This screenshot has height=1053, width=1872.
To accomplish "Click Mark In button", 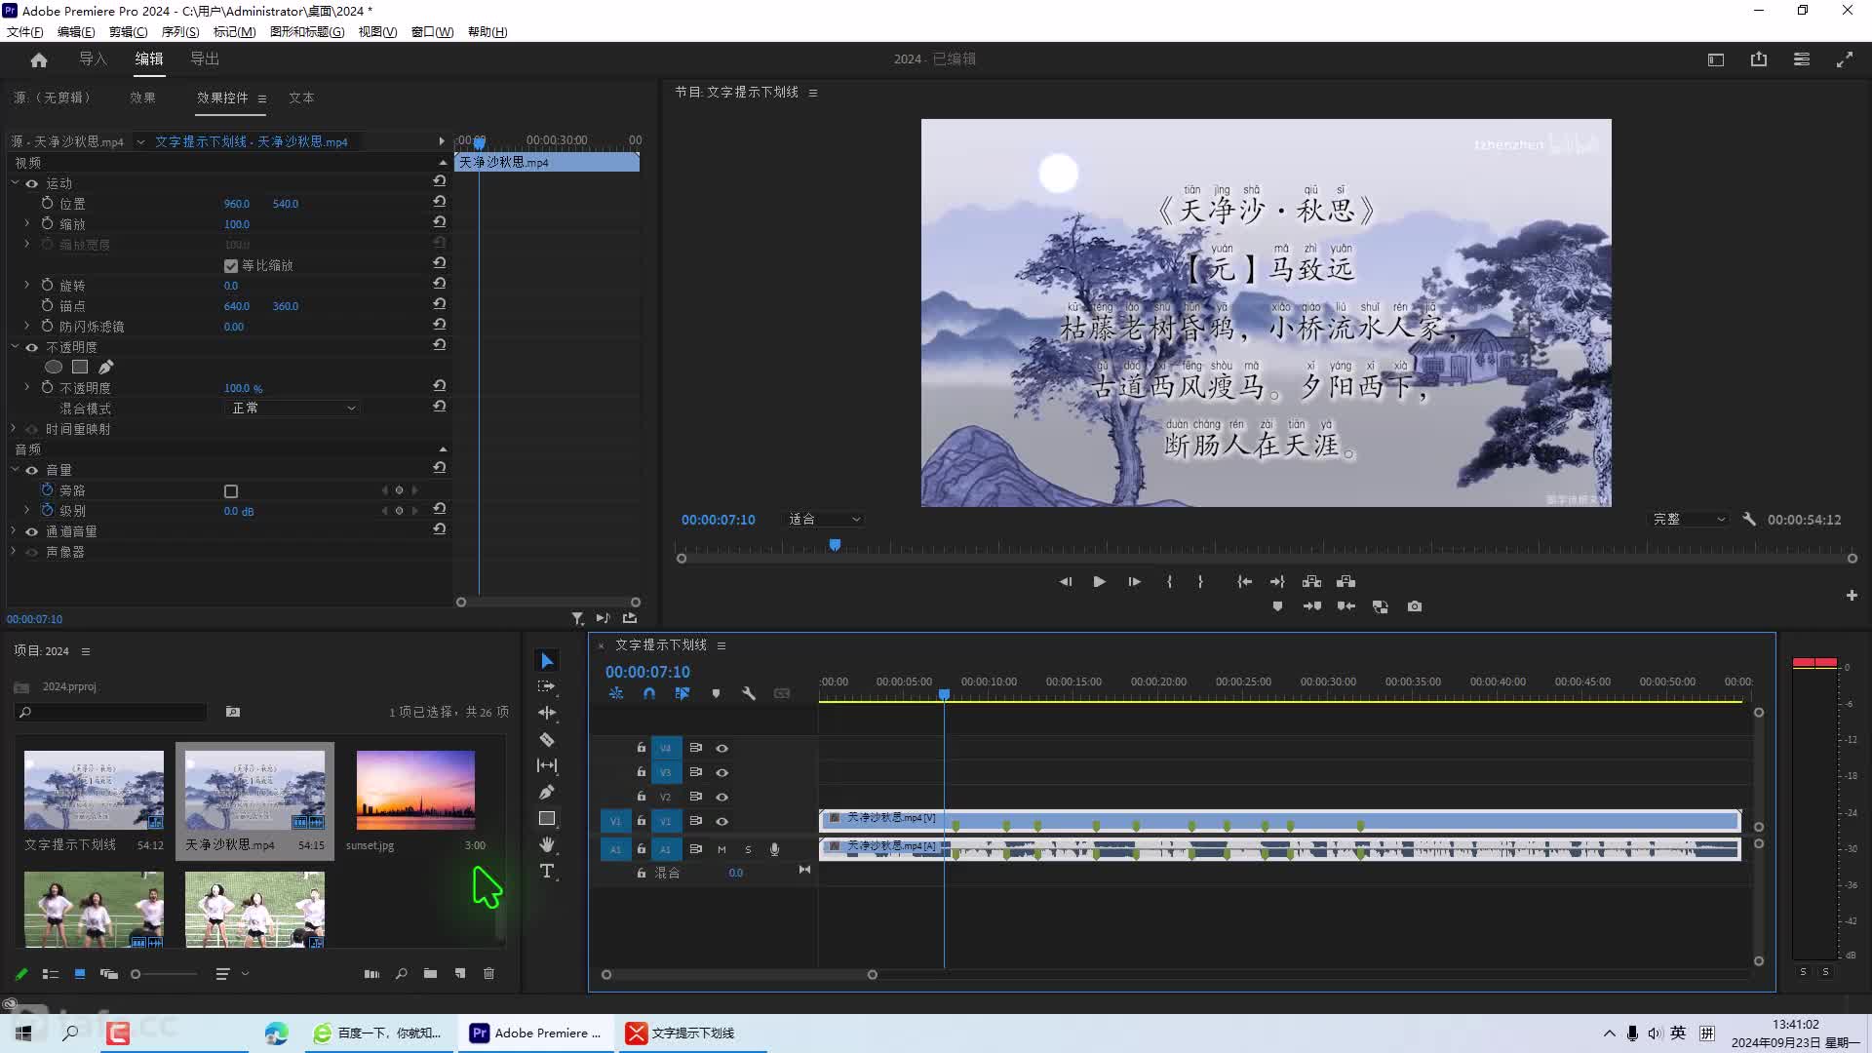I will click(1169, 582).
